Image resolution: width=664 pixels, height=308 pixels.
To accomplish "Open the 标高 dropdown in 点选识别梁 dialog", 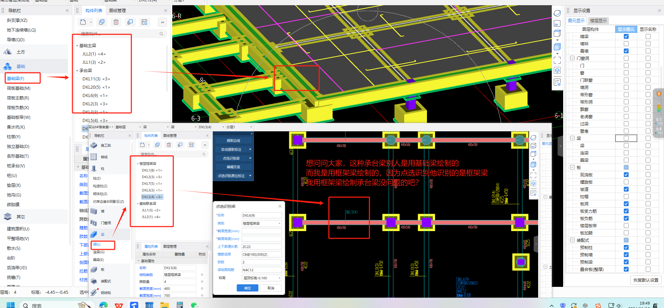I will point(279,278).
